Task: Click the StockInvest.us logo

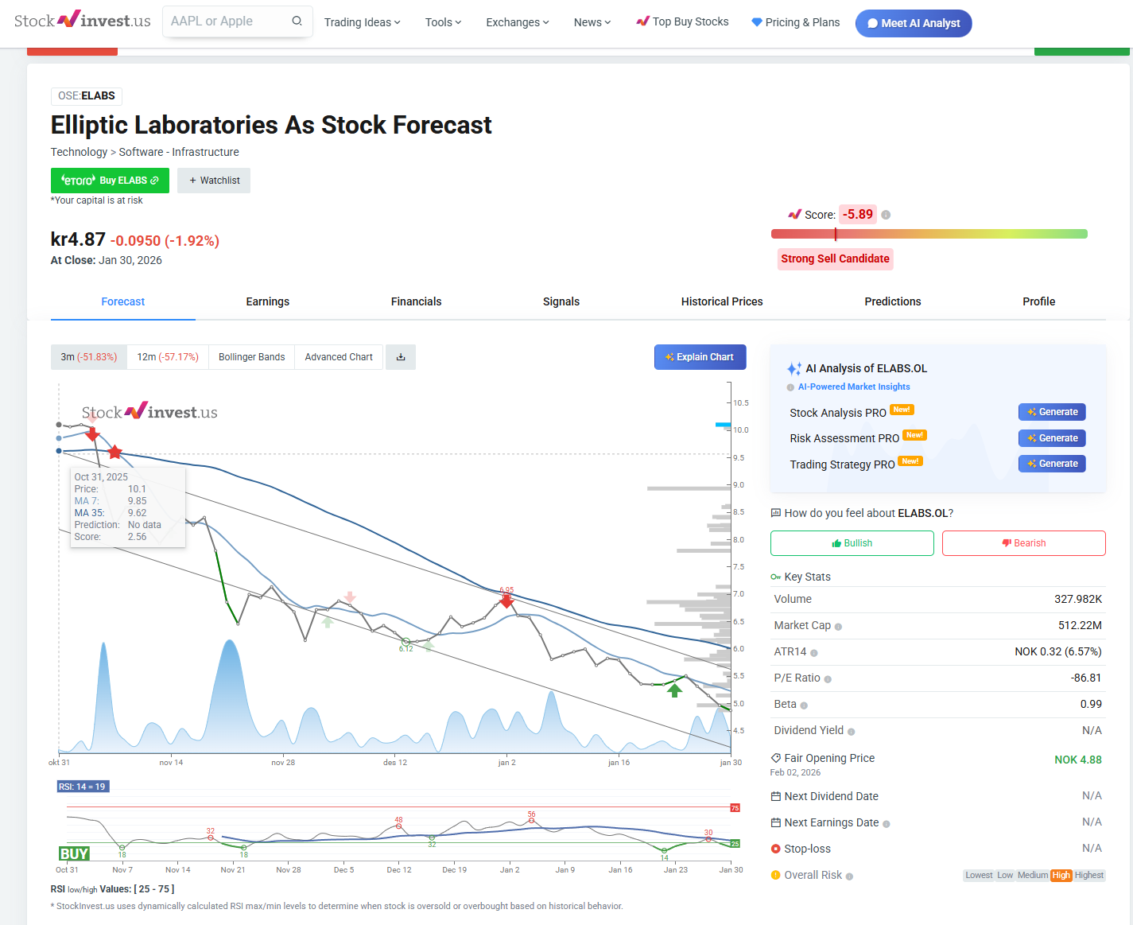Action: point(82,21)
